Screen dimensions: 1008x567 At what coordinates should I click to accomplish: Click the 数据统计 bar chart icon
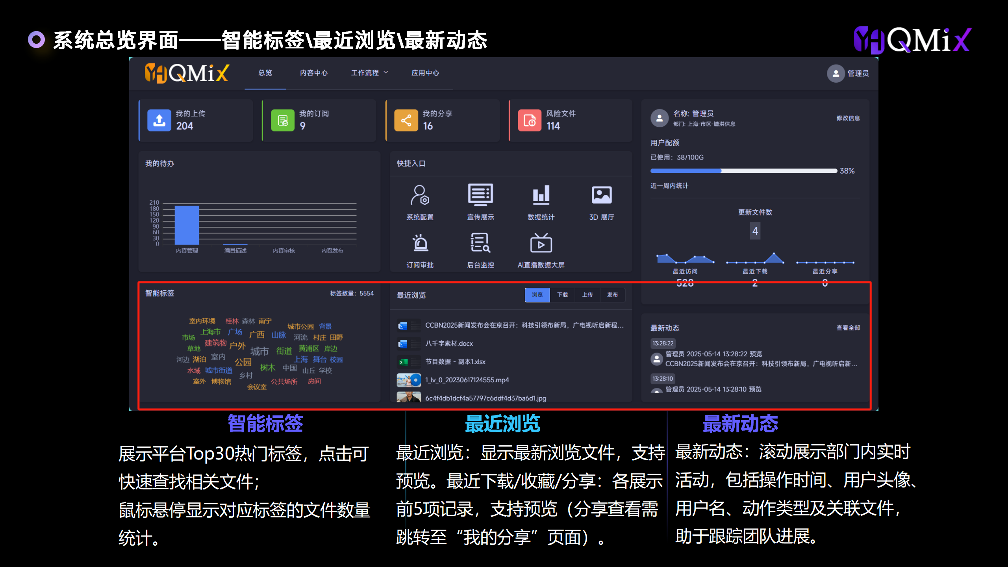pos(541,195)
